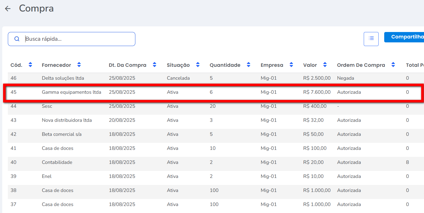424x213 pixels.
Task: Select the Gamma equipamentos ltda row
Action: point(71,92)
